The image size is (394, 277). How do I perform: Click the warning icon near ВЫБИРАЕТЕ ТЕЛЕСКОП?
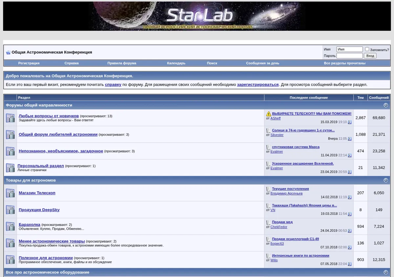pos(269,114)
